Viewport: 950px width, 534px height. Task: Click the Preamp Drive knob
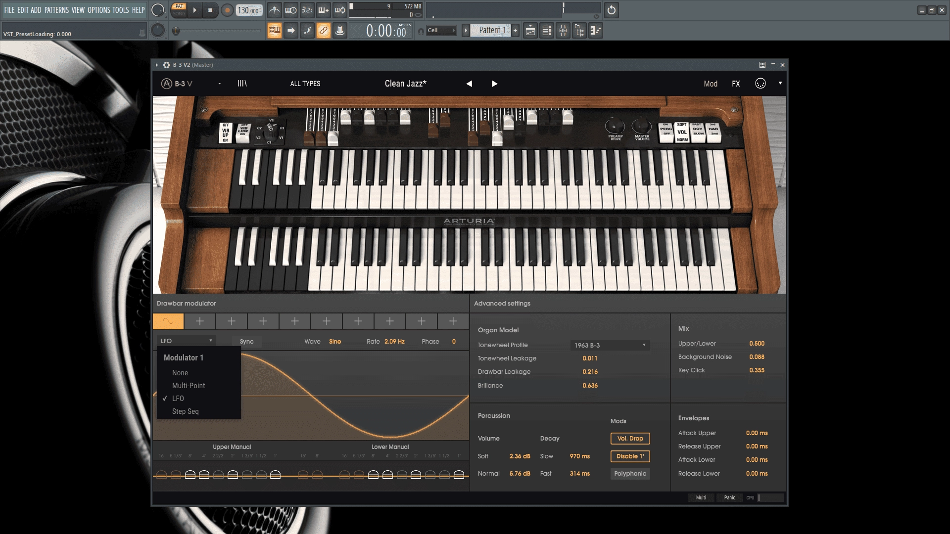[615, 126]
